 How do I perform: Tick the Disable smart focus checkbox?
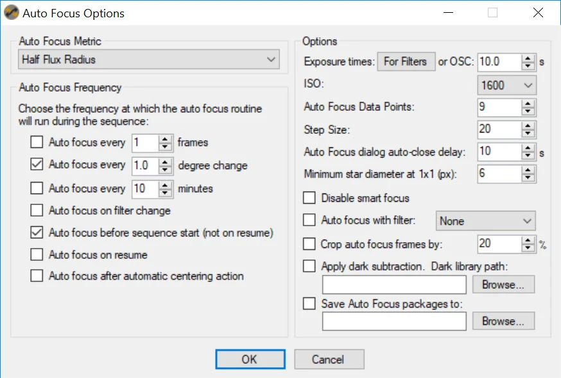point(309,197)
